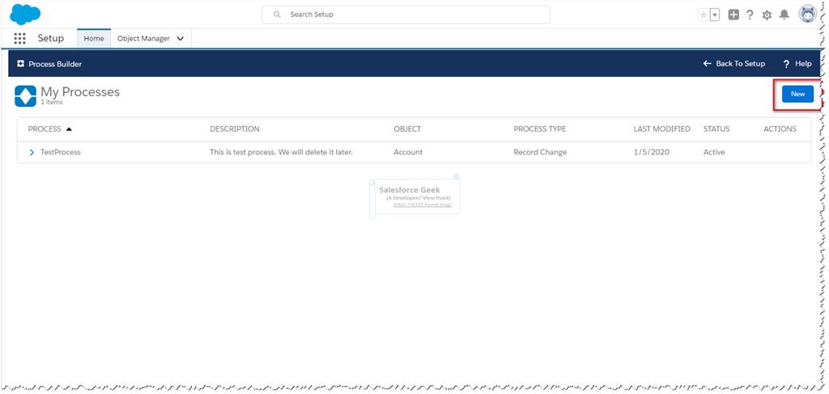The height and width of the screenshot is (394, 829).
Task: Sort by the PROCESS column header
Action: tap(45, 129)
